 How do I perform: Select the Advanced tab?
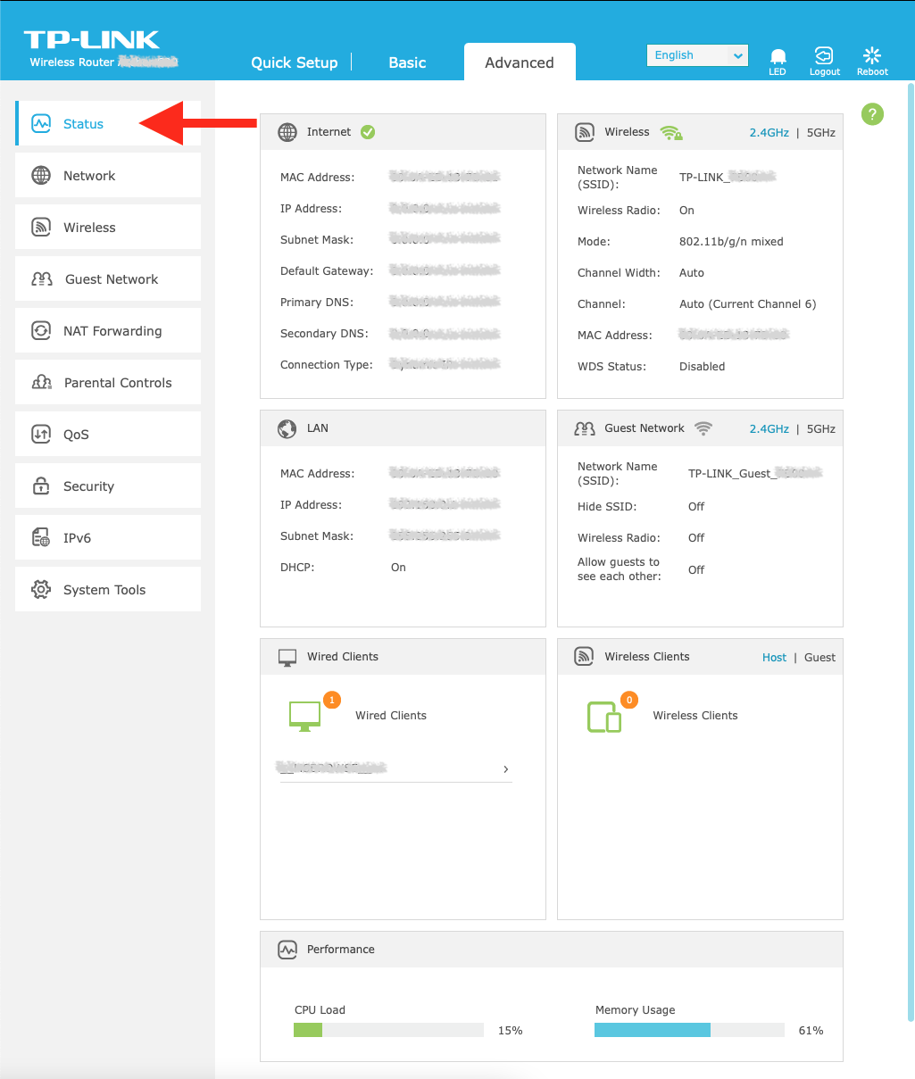(x=520, y=62)
